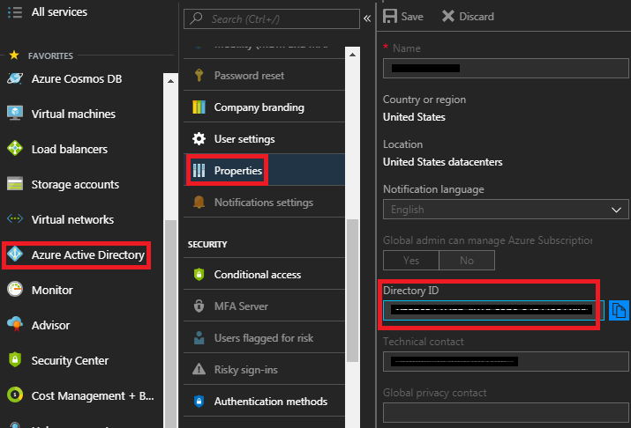Open All services link
The height and width of the screenshot is (428, 631).
(59, 12)
